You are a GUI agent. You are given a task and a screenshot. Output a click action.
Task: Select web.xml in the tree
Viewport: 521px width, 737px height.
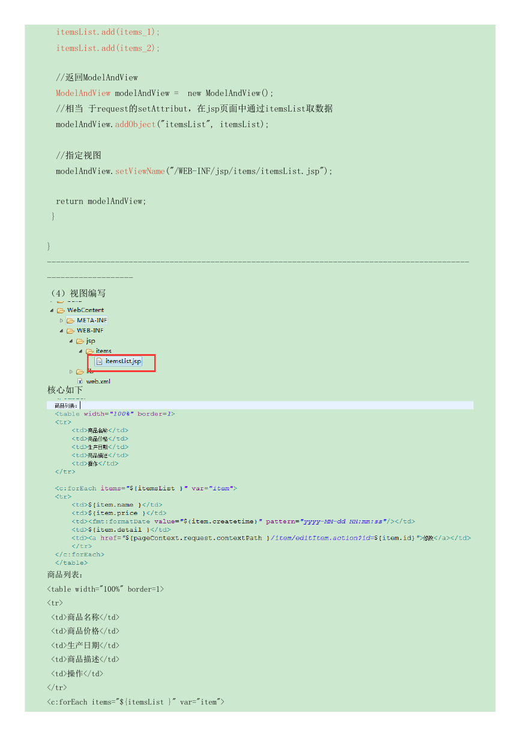pyautogui.click(x=98, y=381)
